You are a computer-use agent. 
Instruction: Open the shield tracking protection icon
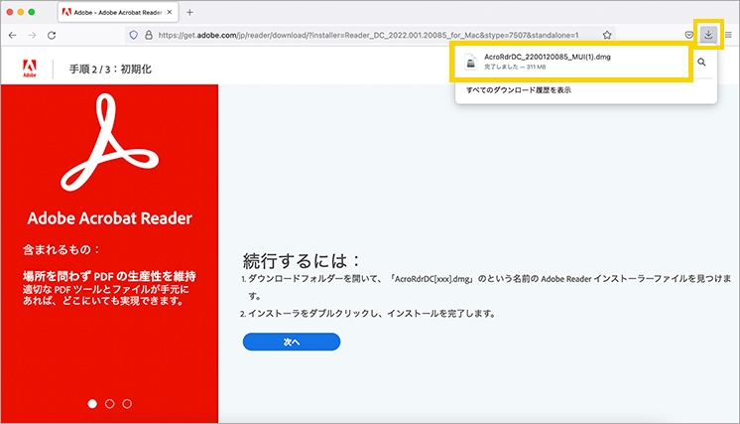click(134, 35)
